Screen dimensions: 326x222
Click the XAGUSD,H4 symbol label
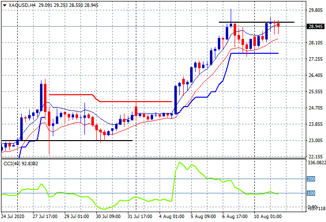(x=22, y=5)
